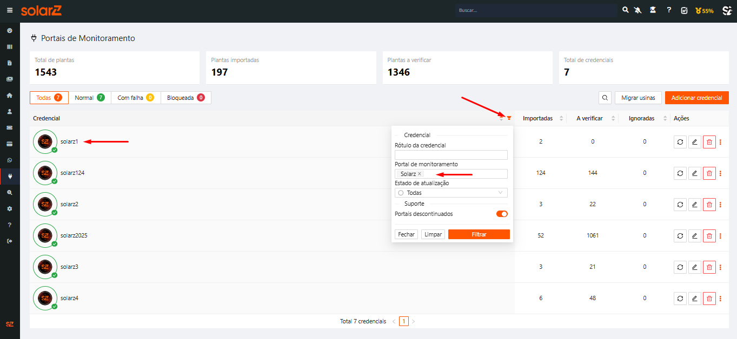The height and width of the screenshot is (339, 737).
Task: Click the Fechar button
Action: pos(407,234)
